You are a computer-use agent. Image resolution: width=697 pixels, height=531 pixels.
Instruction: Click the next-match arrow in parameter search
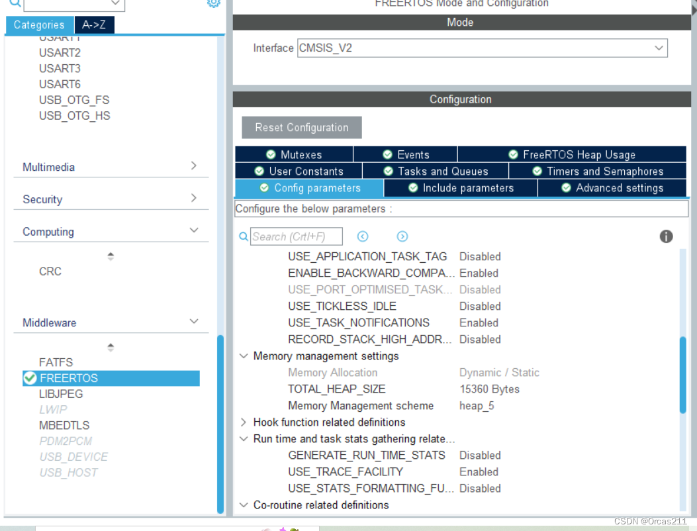tap(402, 236)
